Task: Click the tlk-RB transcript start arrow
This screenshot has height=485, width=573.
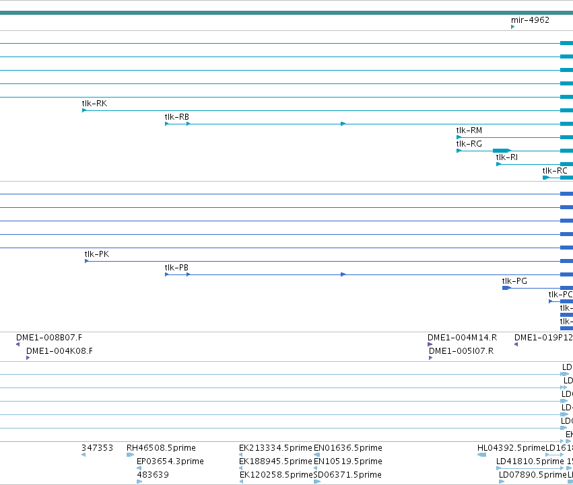Action: pyautogui.click(x=167, y=124)
